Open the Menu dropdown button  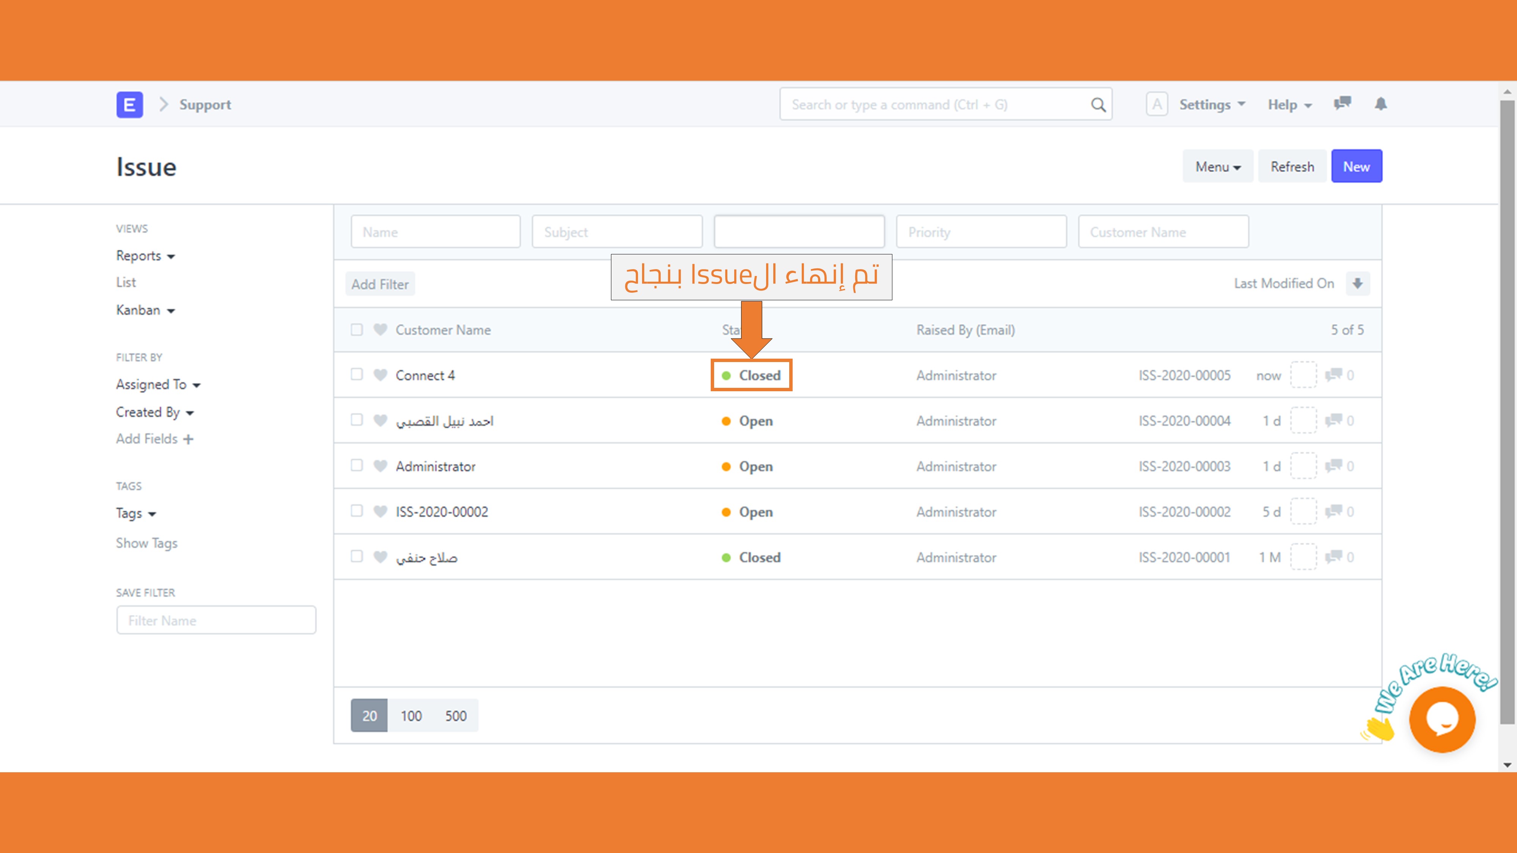point(1218,166)
